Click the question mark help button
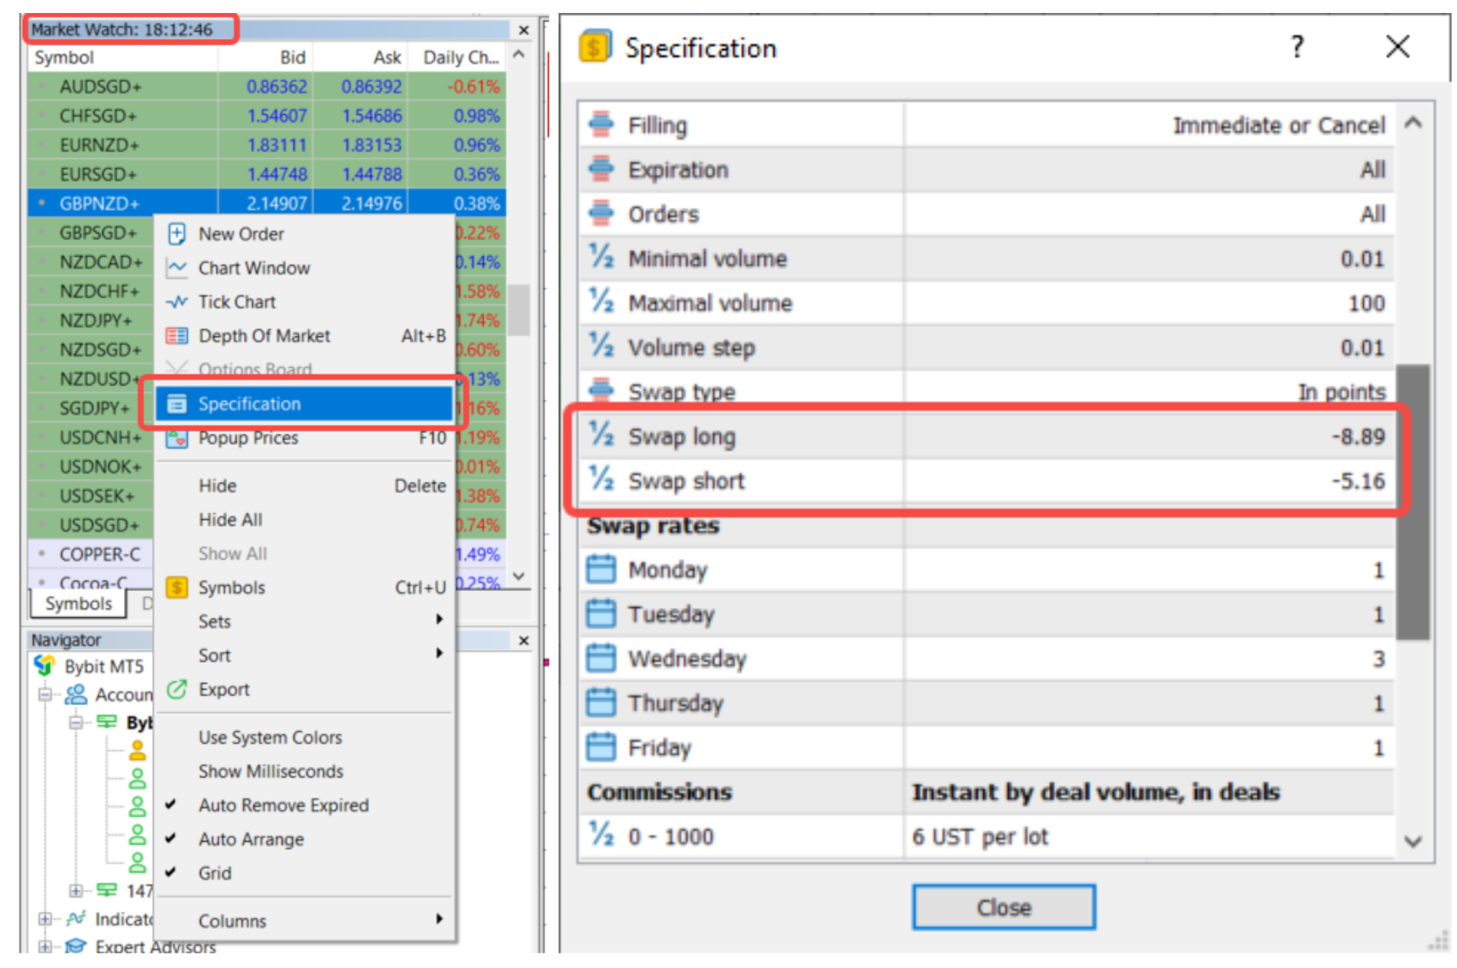Image resolution: width=1457 pixels, height=968 pixels. pyautogui.click(x=1296, y=47)
